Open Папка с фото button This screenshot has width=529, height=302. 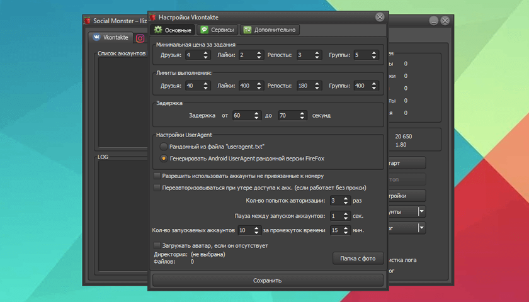pos(358,259)
